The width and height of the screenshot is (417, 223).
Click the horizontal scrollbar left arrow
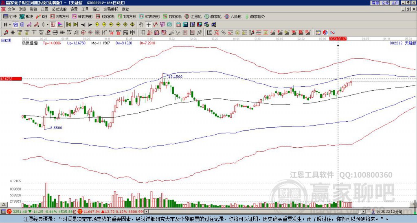coord(147,212)
